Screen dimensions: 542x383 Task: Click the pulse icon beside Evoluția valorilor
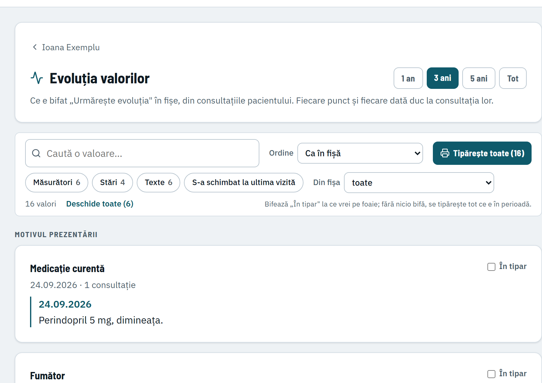(x=37, y=78)
